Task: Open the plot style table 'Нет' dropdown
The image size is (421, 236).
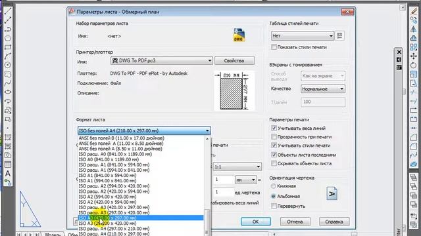Action: click(303, 35)
